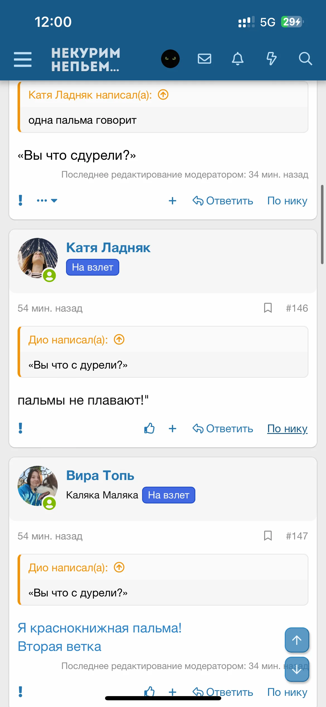Report post #147 with exclamation icon
Image resolution: width=326 pixels, height=707 pixels.
coord(20,691)
